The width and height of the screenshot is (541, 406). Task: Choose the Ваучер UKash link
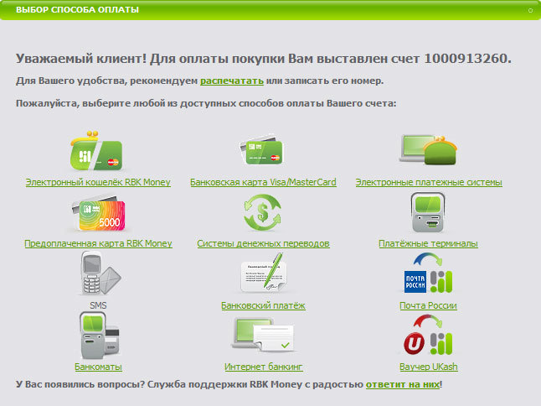[x=429, y=367]
